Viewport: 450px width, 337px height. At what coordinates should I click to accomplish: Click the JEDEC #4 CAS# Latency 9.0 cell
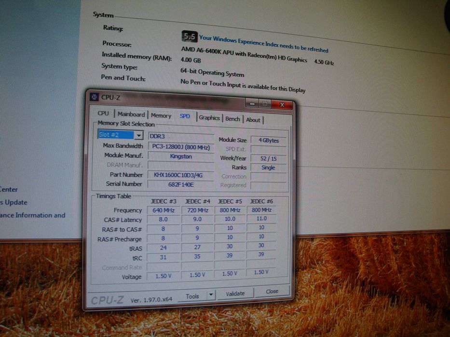197,219
